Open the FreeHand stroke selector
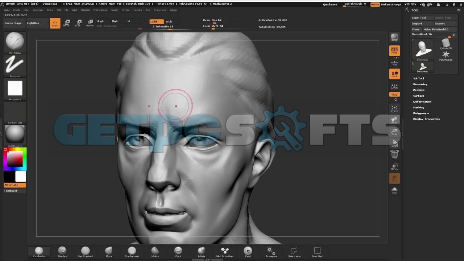The image size is (464, 261). [15, 66]
